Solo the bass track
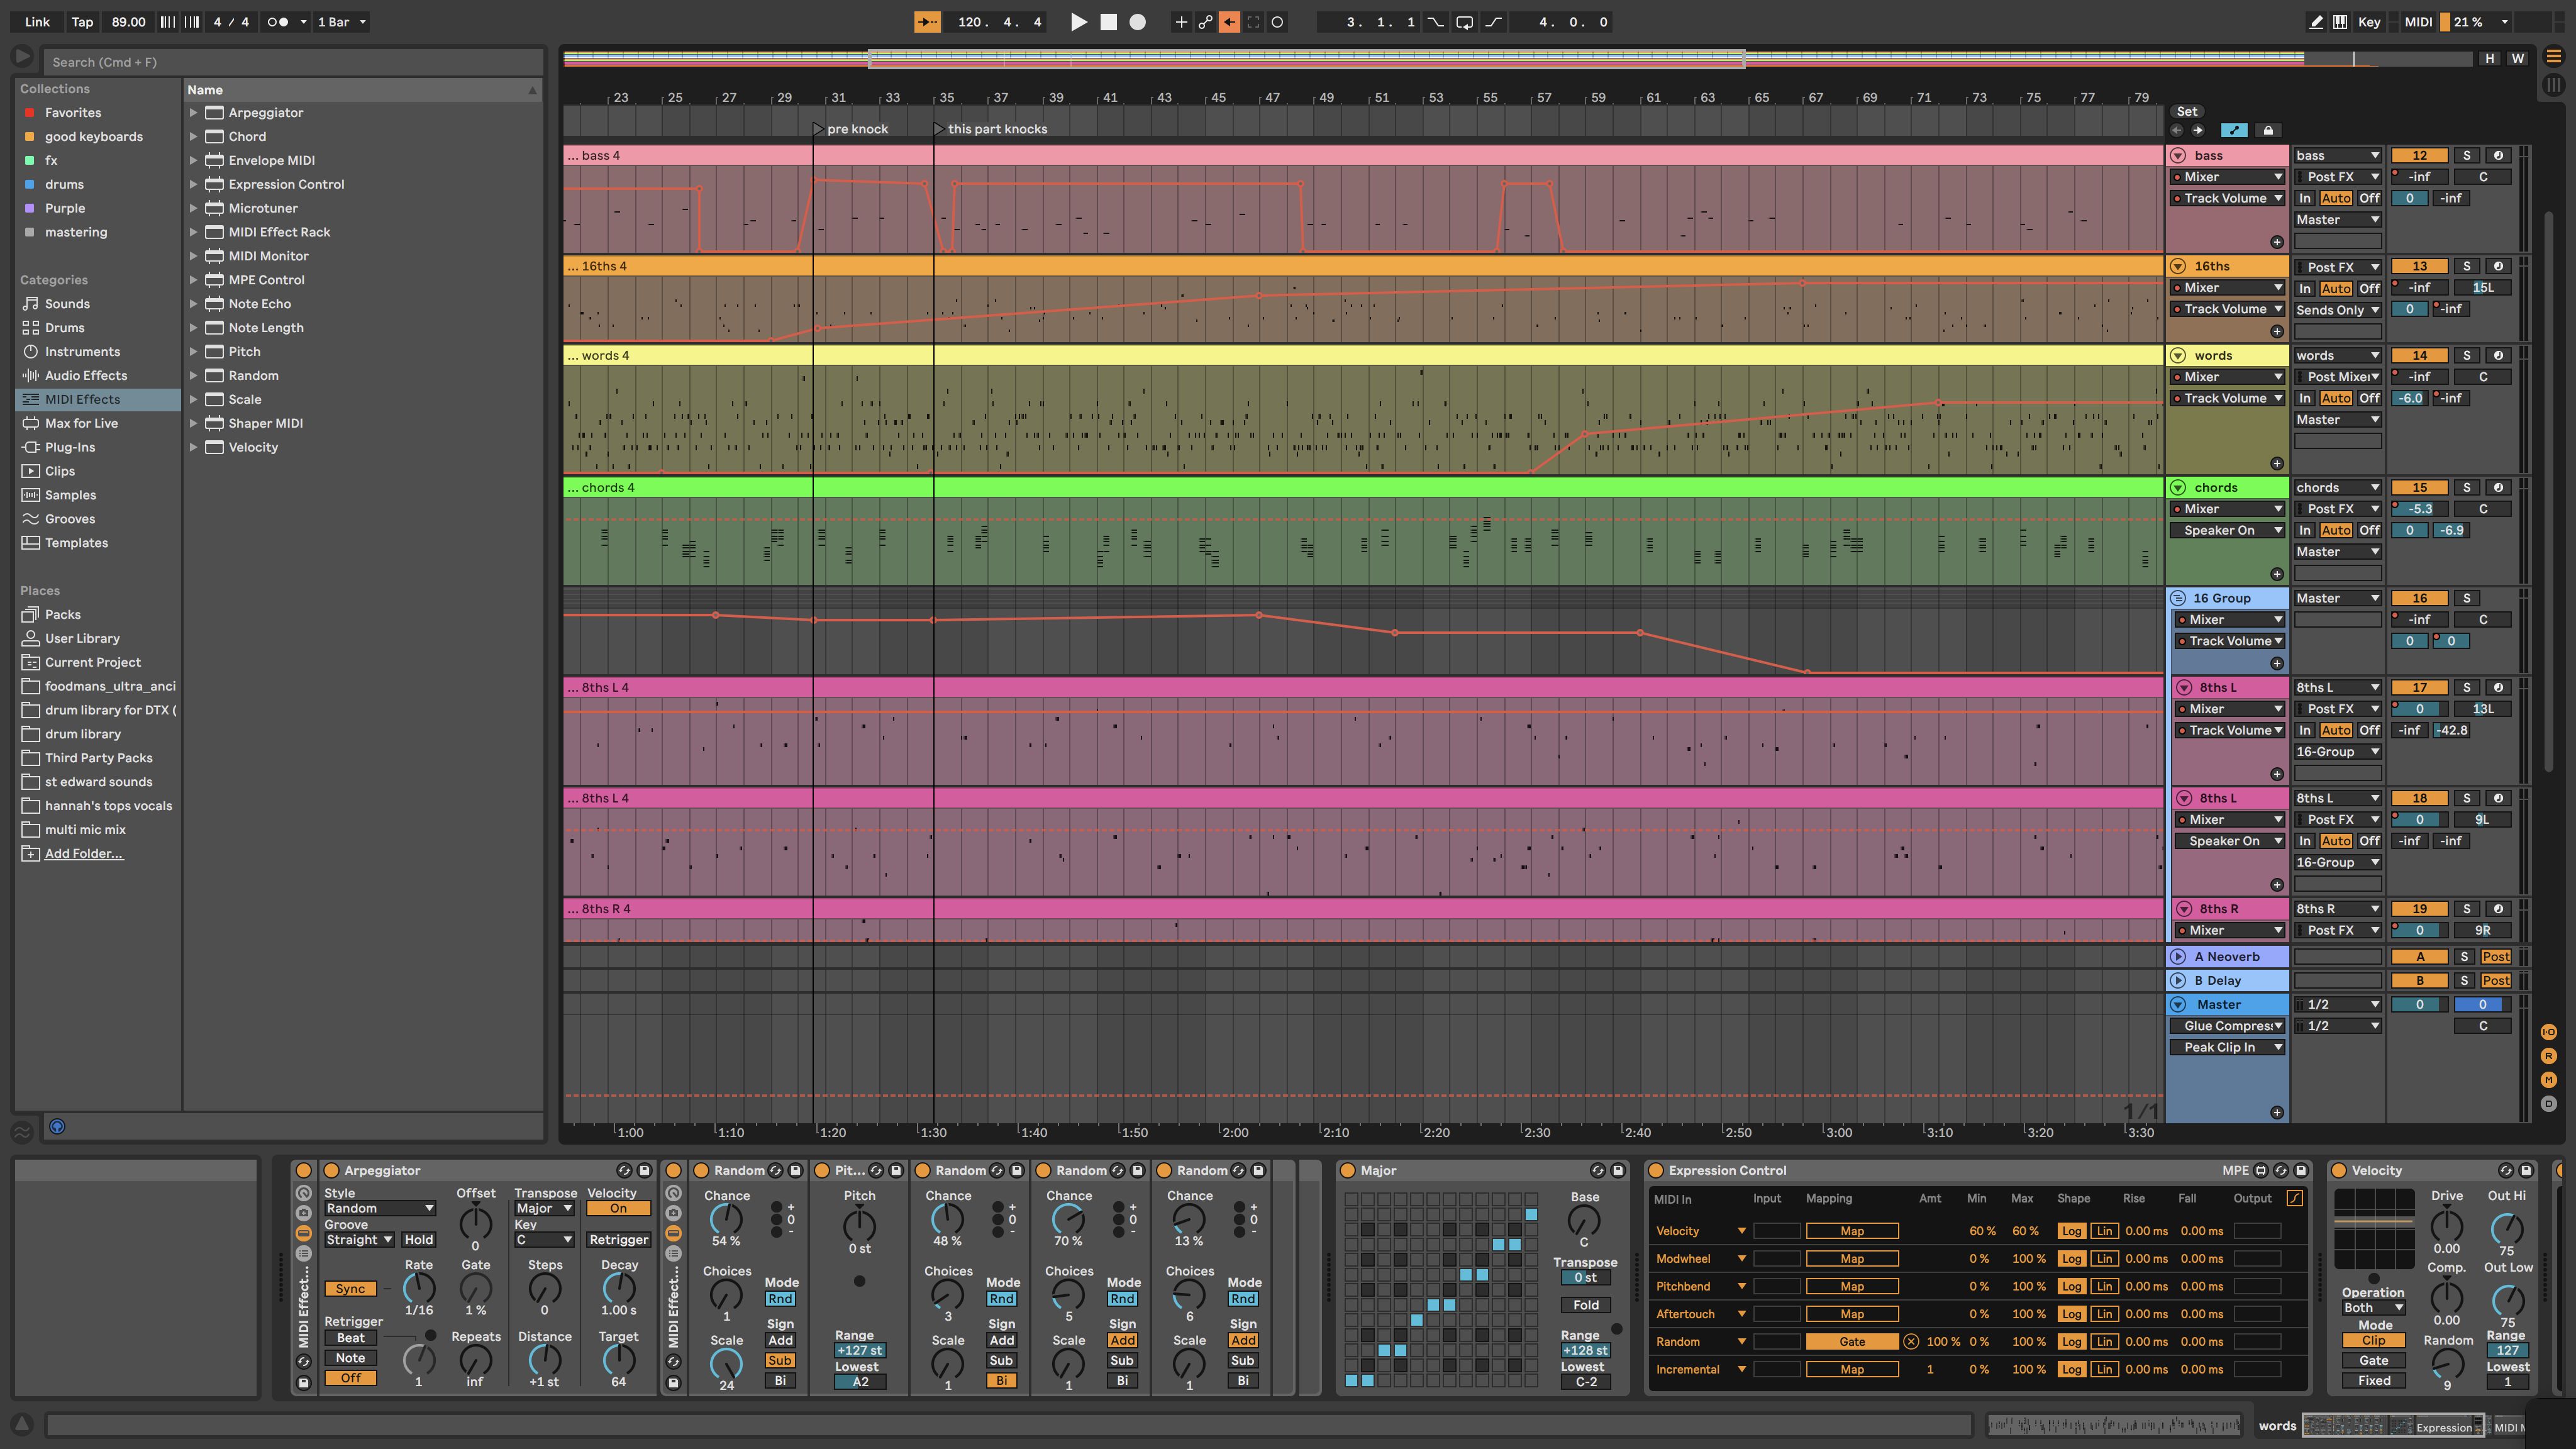2576x1449 pixels. (x=2466, y=156)
